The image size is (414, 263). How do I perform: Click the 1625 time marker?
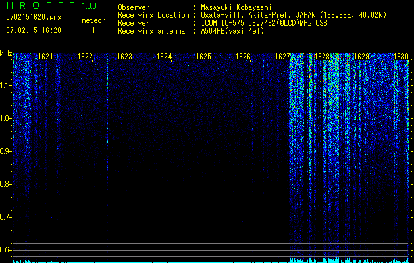tap(203, 57)
